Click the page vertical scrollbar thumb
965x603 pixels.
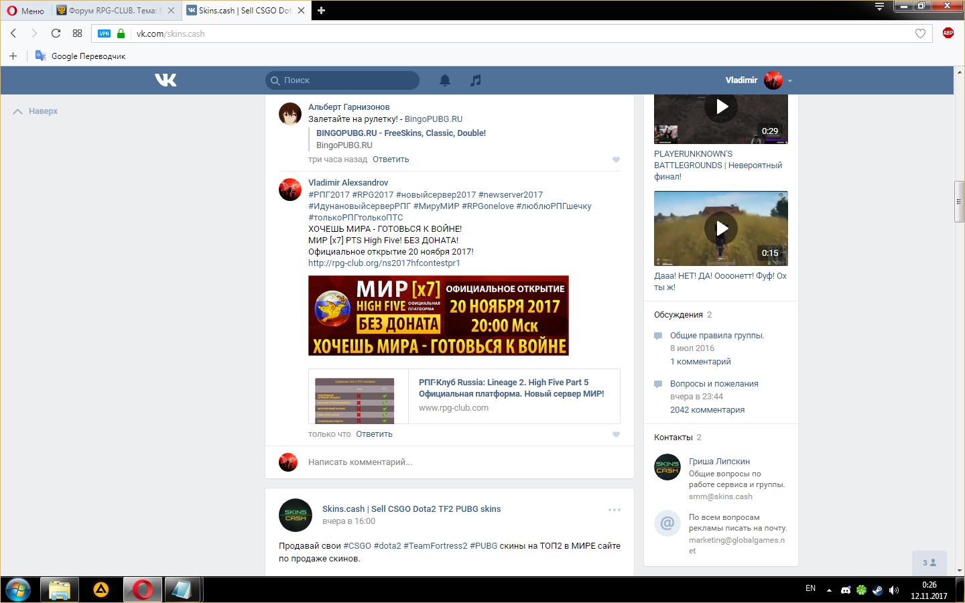click(959, 201)
